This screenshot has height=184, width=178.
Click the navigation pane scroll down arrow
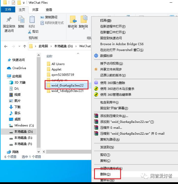point(38,152)
